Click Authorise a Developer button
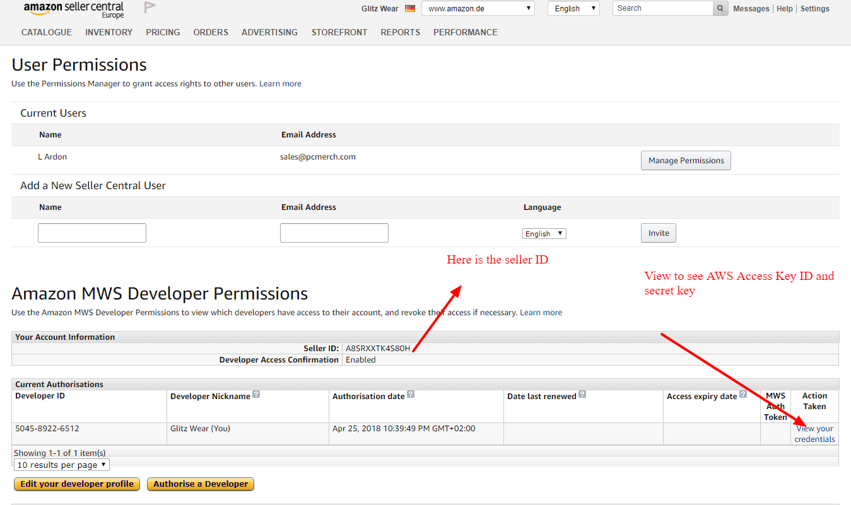Screen dimensions: 851x505 [201, 484]
